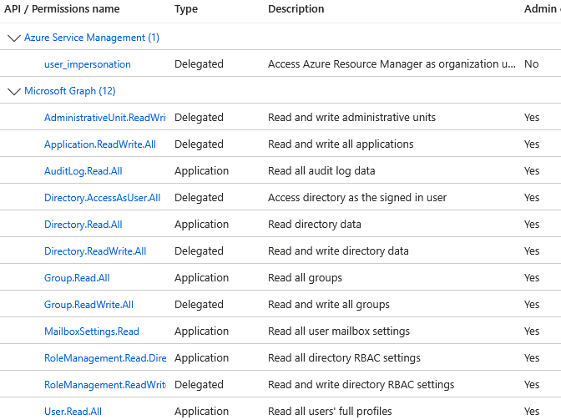Click 'Application' type in MailboxSettings.Read row
561x420 pixels.
click(201, 331)
